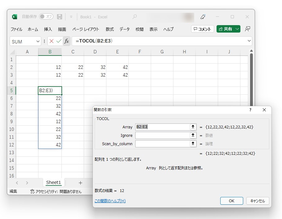Open the 表示 ribbon tab
The width and height of the screenshot is (282, 219).
tap(154, 29)
